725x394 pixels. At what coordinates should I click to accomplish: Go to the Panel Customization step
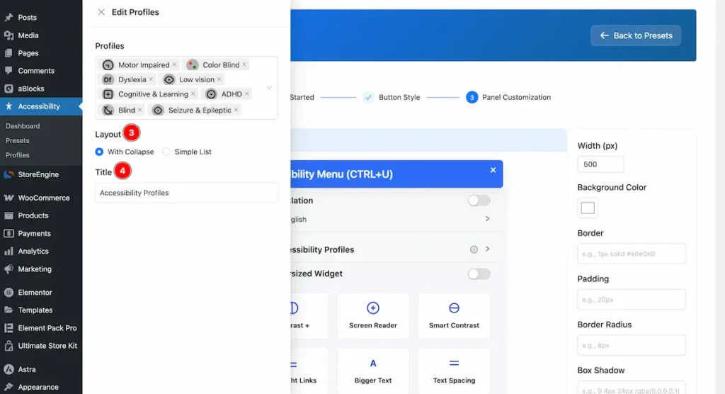(x=508, y=97)
